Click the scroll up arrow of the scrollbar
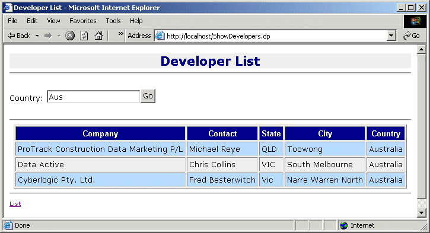 click(421, 49)
